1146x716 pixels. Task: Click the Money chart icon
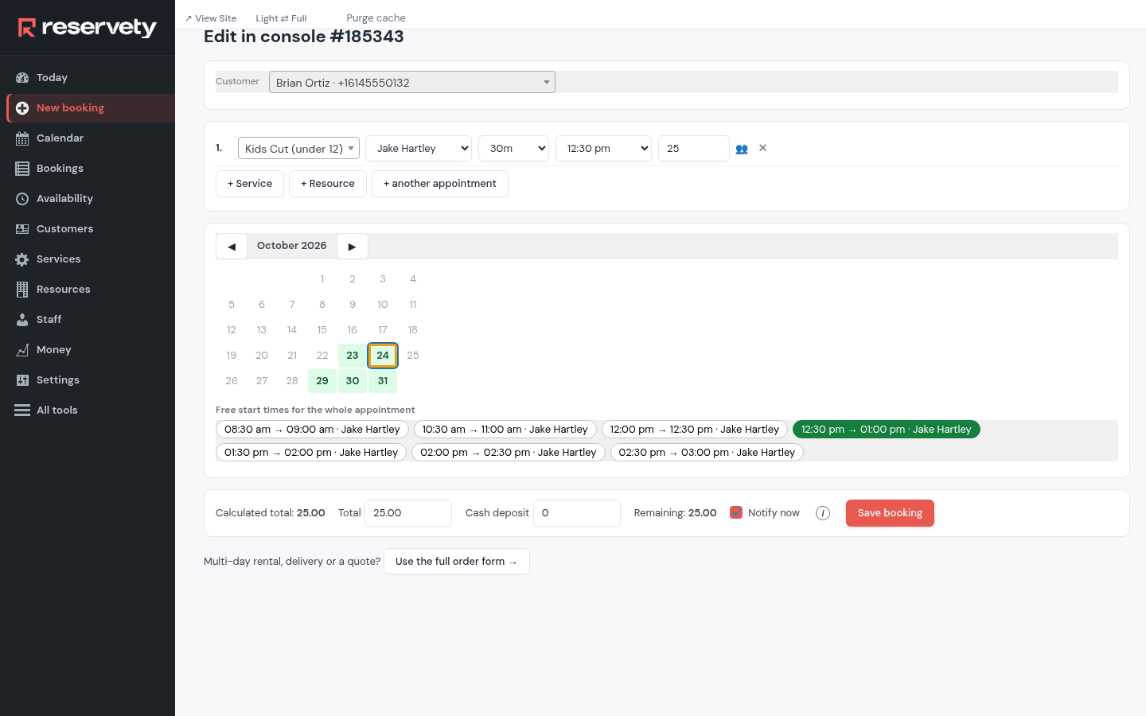[22, 350]
